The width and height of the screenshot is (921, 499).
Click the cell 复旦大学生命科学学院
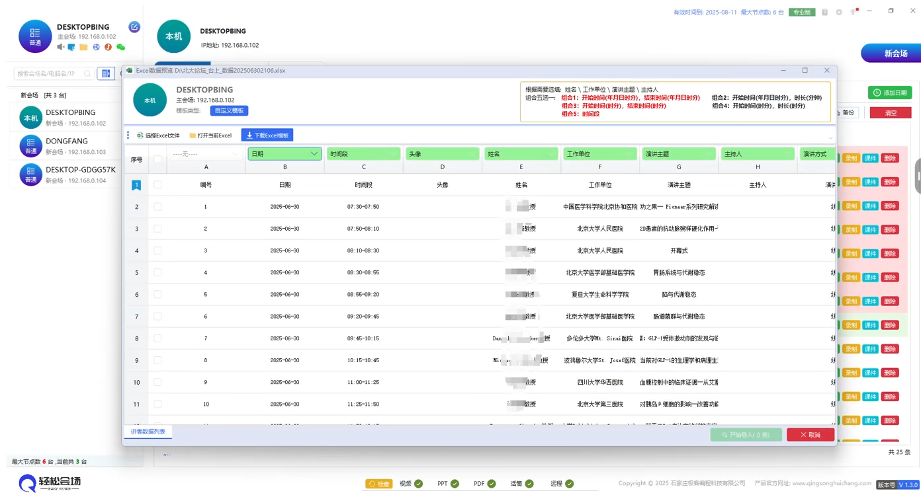click(x=600, y=294)
